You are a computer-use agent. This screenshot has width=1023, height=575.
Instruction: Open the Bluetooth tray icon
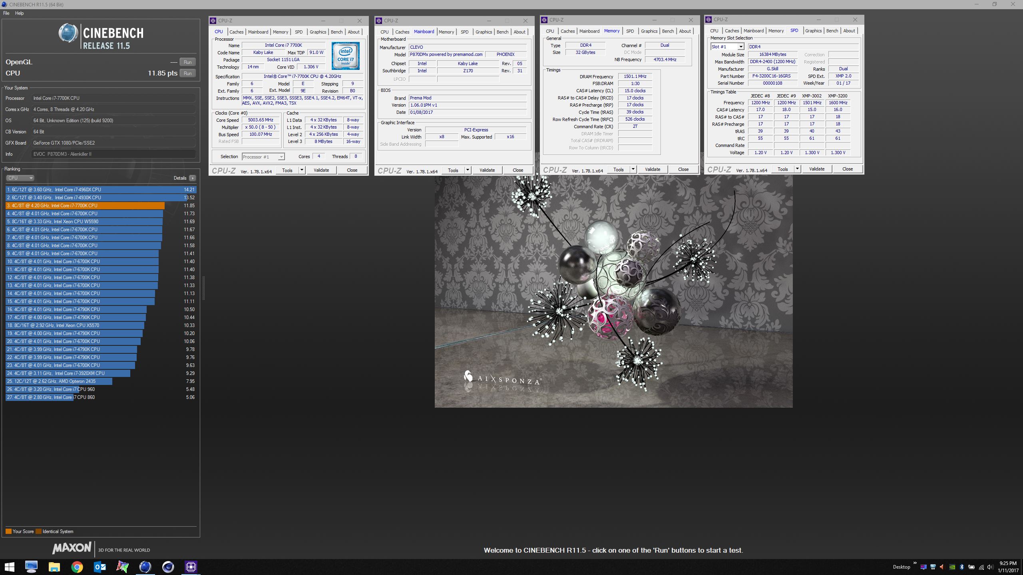(962, 567)
